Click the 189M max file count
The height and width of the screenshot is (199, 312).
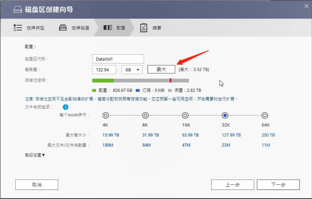tap(108, 145)
